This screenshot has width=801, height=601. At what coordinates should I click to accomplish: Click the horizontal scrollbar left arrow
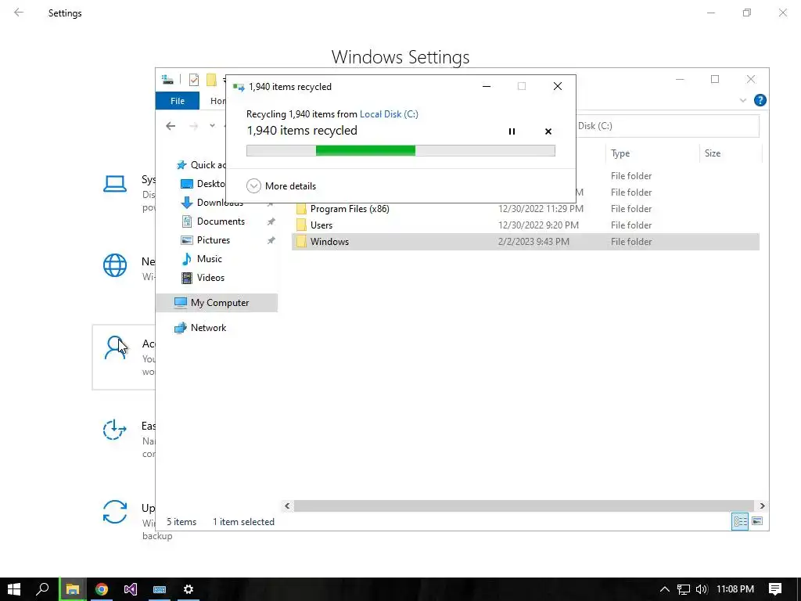287,506
